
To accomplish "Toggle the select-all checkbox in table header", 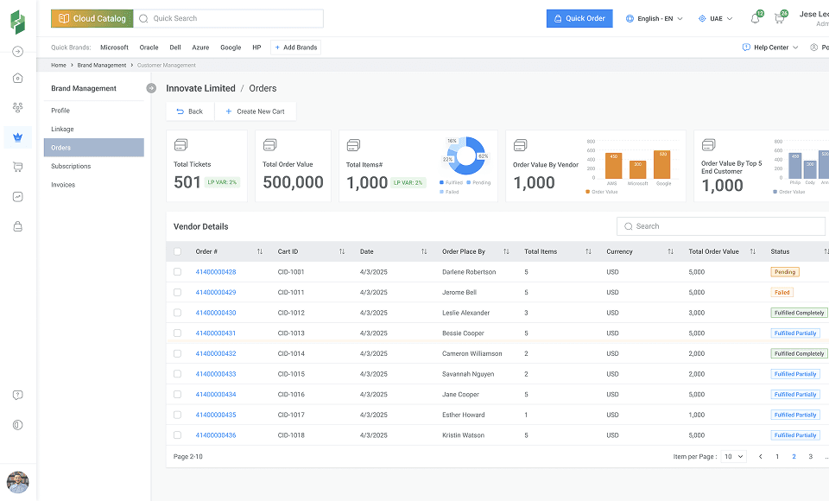I will click(x=178, y=251).
